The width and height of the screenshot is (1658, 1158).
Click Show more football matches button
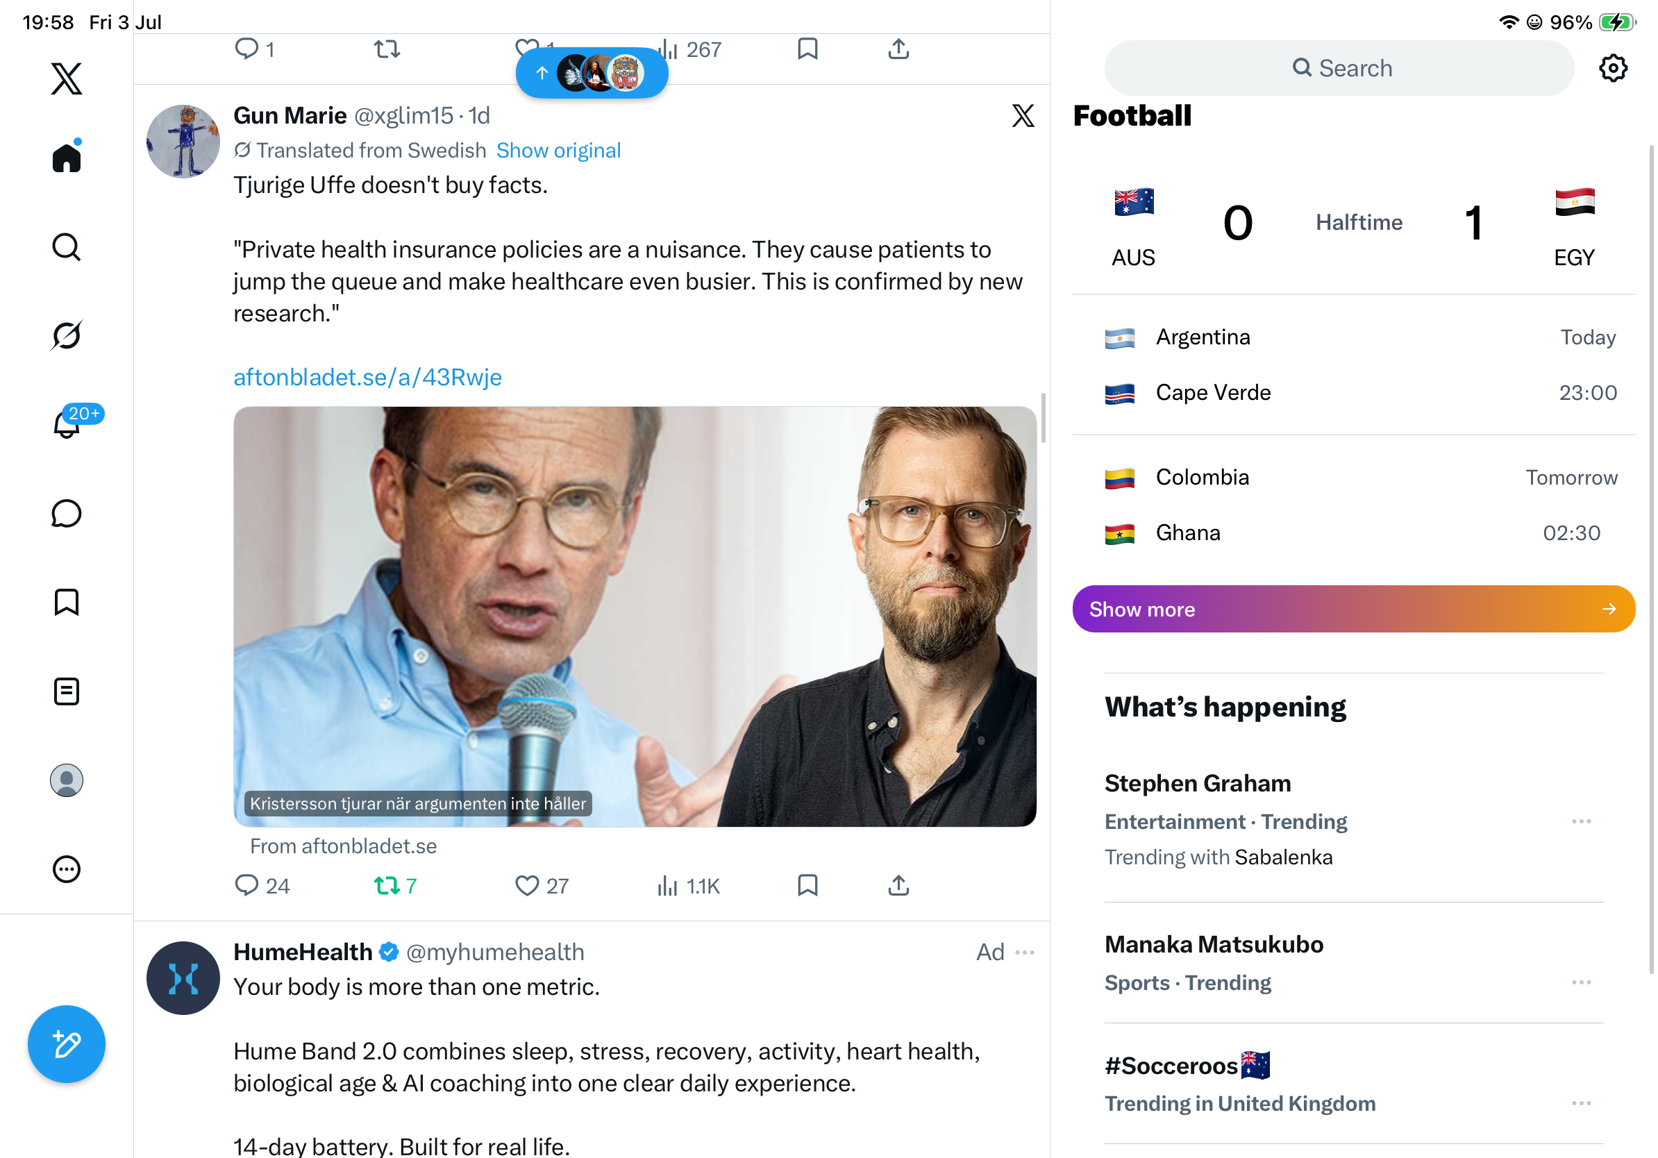(x=1353, y=609)
